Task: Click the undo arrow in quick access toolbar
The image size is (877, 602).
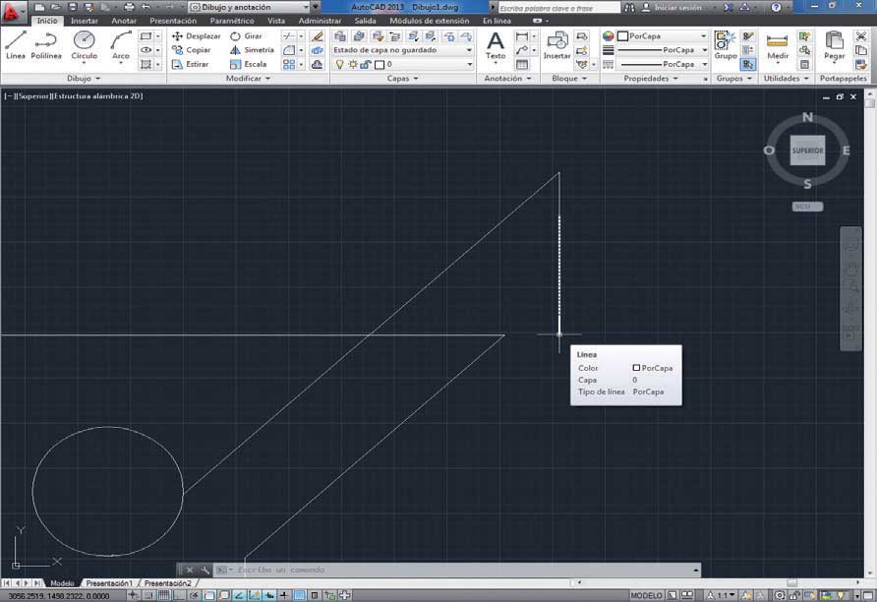Action: [x=146, y=7]
